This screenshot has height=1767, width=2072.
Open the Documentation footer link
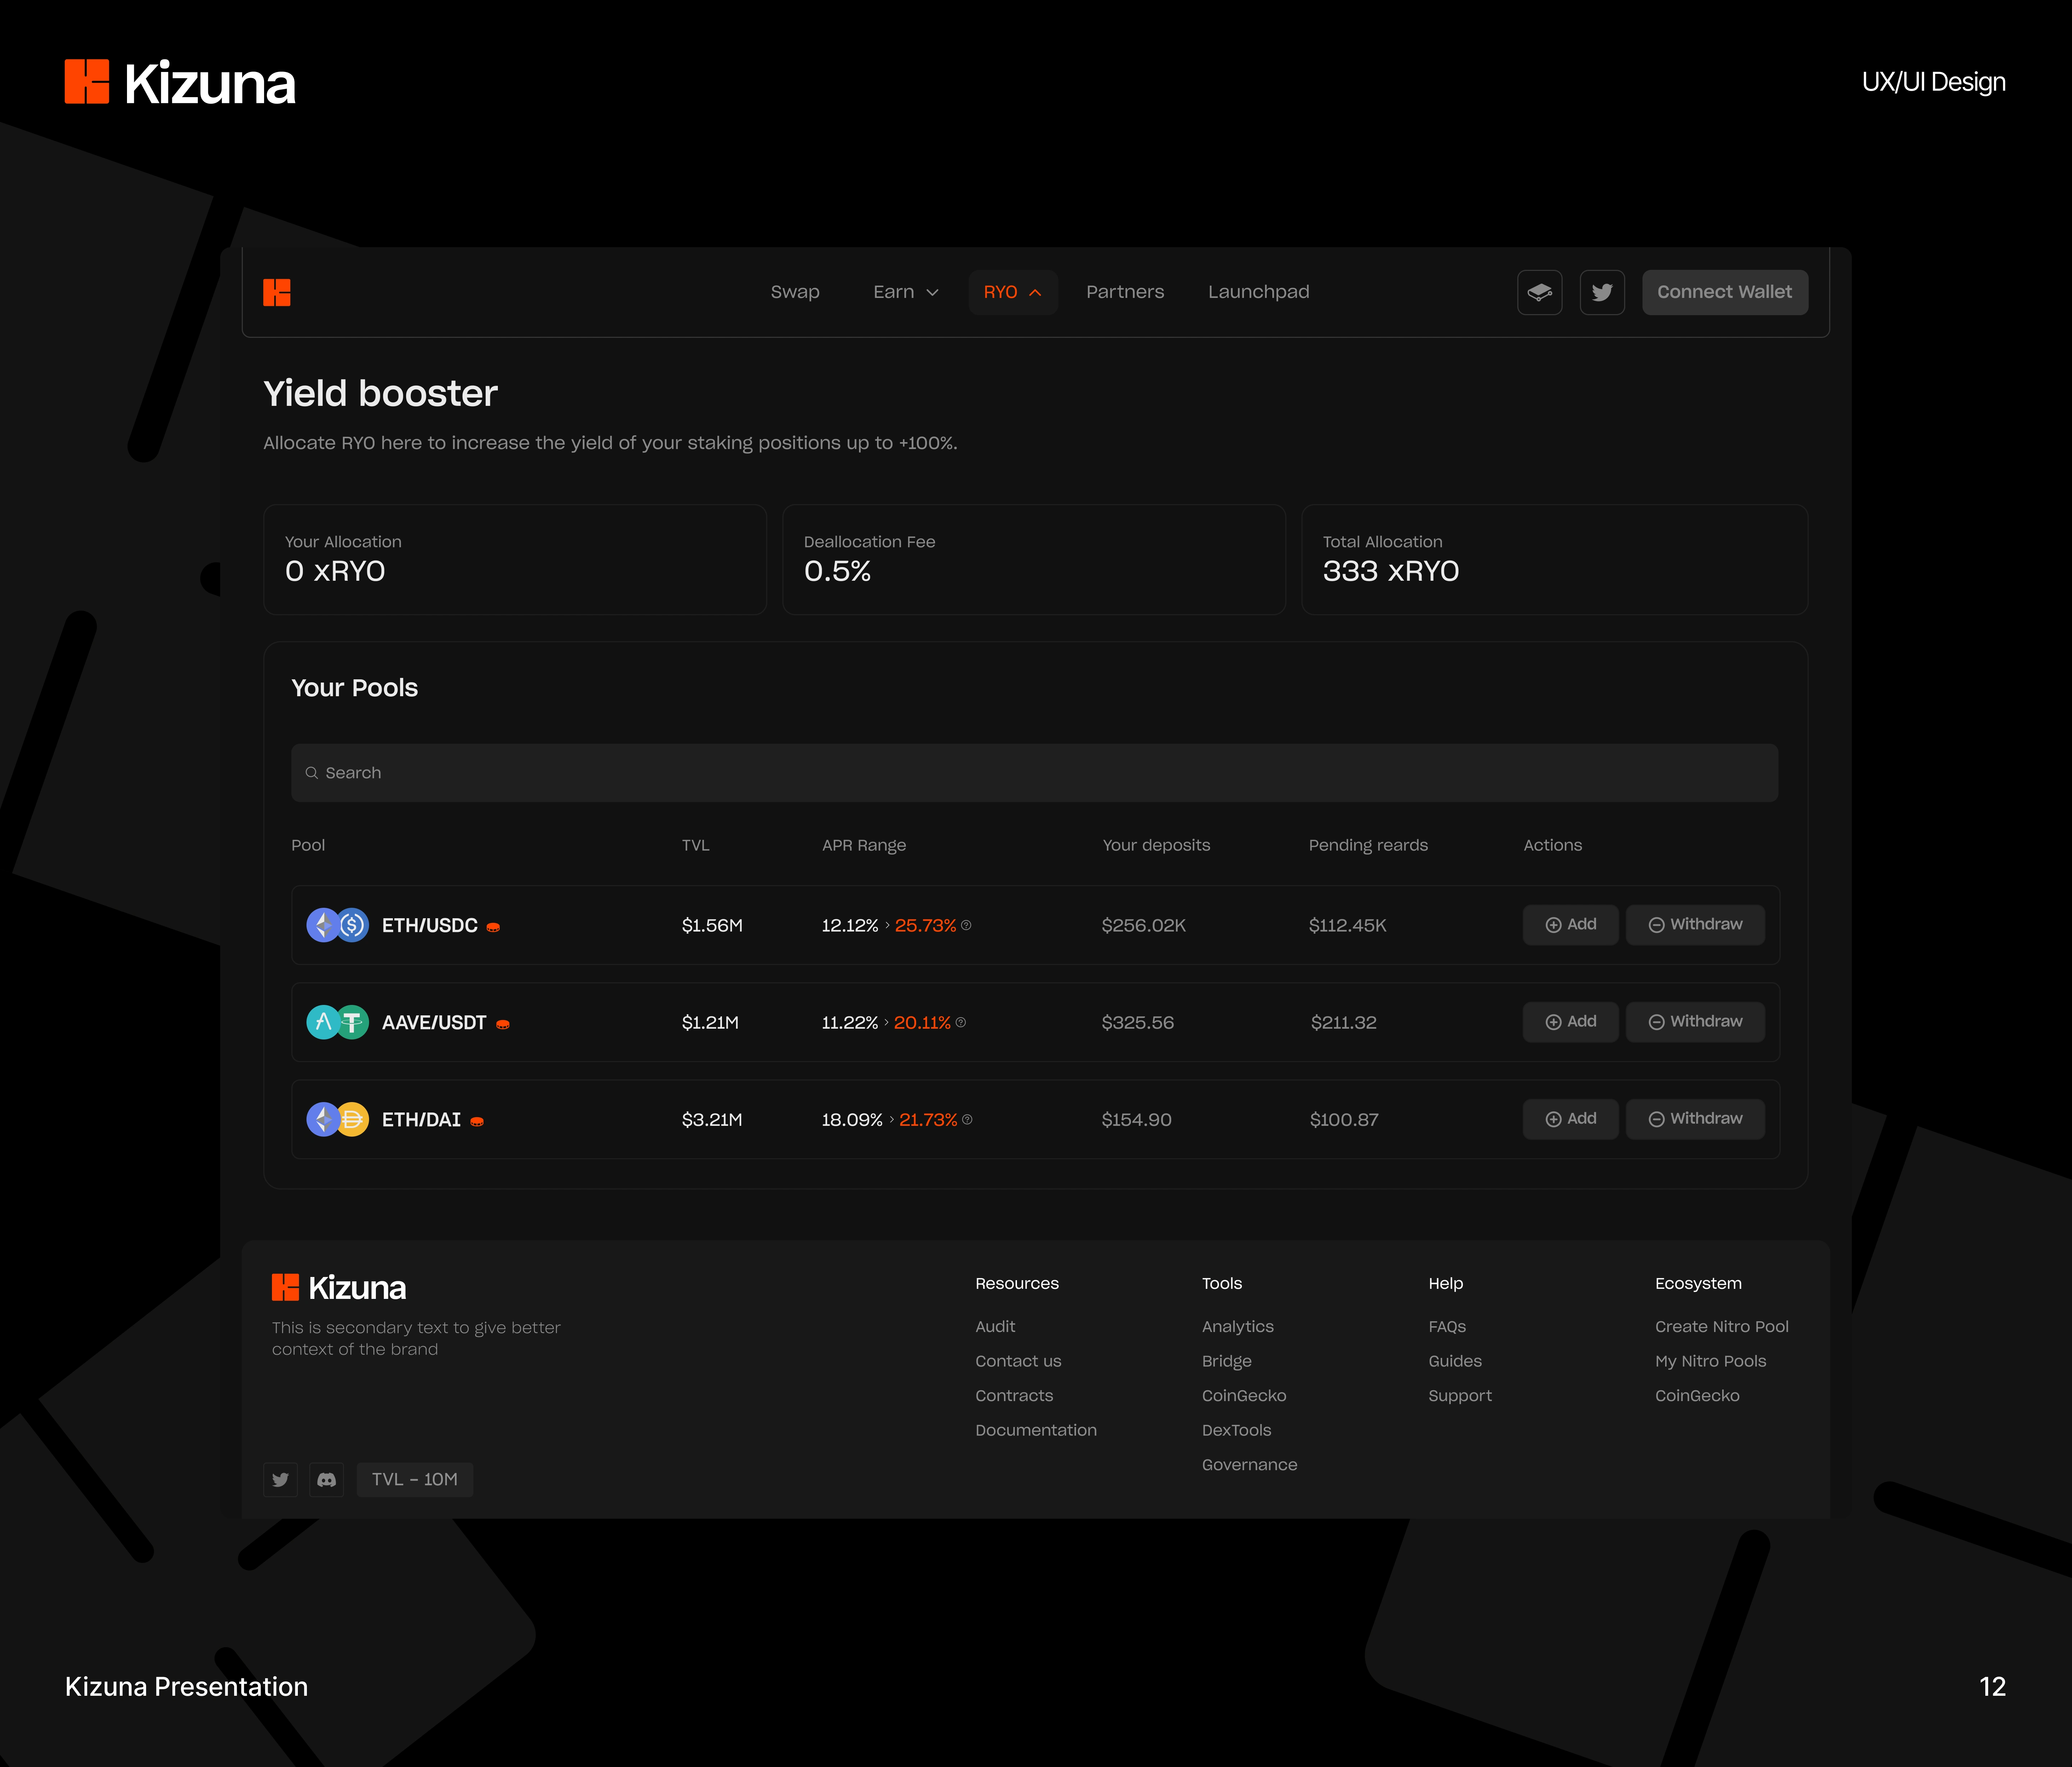(x=1036, y=1430)
